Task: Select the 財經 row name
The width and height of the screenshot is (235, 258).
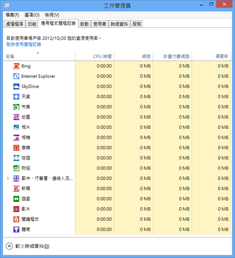Action: pyautogui.click(x=26, y=168)
